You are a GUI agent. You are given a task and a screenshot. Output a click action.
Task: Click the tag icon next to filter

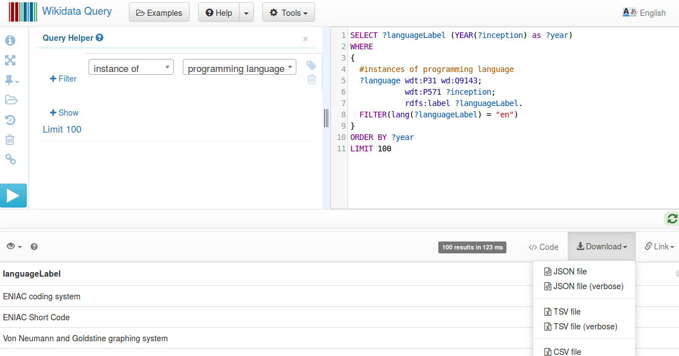[x=311, y=65]
